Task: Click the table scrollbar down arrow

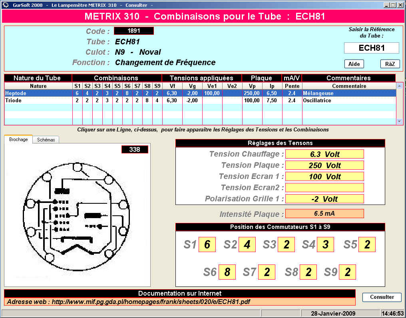Action: [400, 121]
